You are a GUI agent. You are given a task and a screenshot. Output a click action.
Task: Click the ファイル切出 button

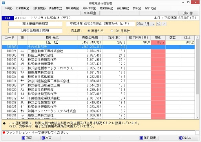[90, 13]
